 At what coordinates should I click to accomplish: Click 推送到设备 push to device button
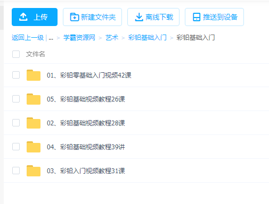[x=214, y=17]
